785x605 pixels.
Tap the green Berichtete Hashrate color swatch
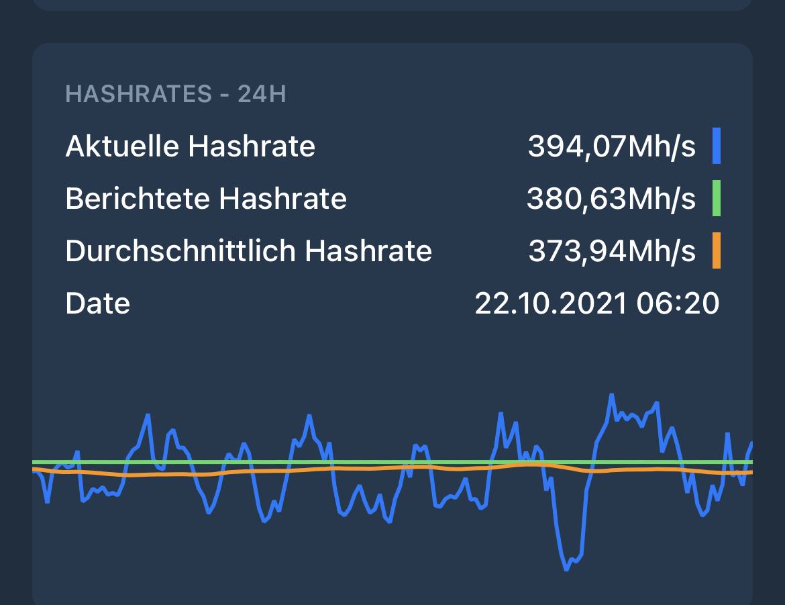717,198
